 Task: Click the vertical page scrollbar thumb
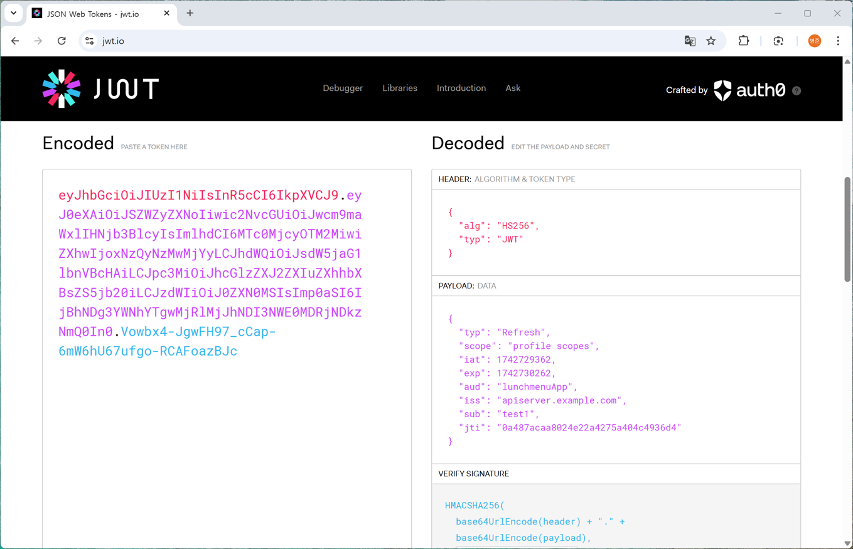(x=847, y=230)
